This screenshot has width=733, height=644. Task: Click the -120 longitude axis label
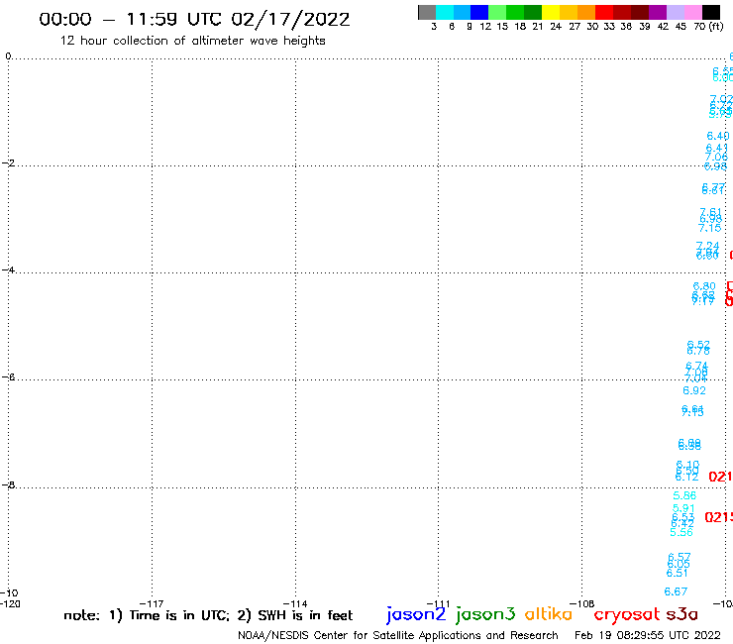10,603
